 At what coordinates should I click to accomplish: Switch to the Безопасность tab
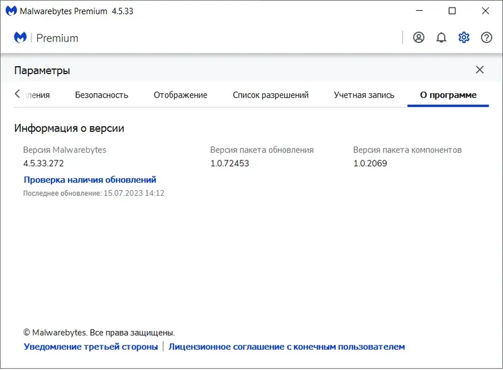[x=101, y=95]
